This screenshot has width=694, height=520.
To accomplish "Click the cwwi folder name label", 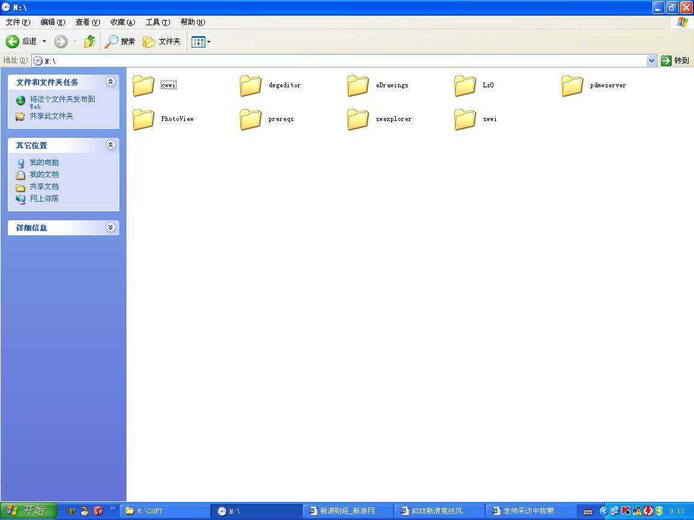I will [x=169, y=85].
